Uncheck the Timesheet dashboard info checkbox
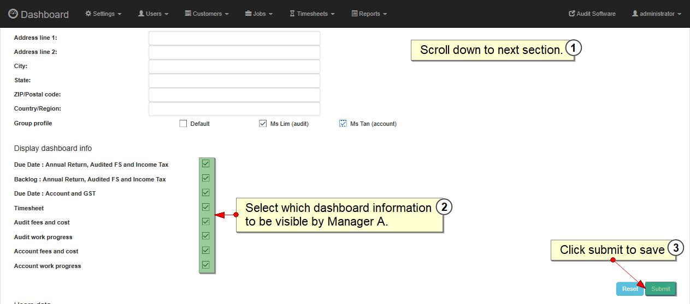The width and height of the screenshot is (690, 304). [x=206, y=207]
